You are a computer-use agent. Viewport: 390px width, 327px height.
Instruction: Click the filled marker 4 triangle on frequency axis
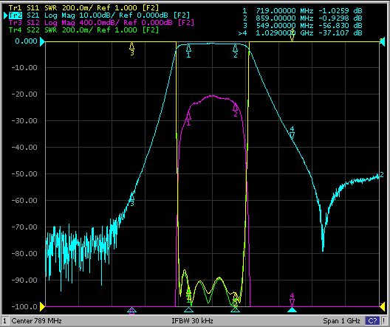click(x=292, y=310)
